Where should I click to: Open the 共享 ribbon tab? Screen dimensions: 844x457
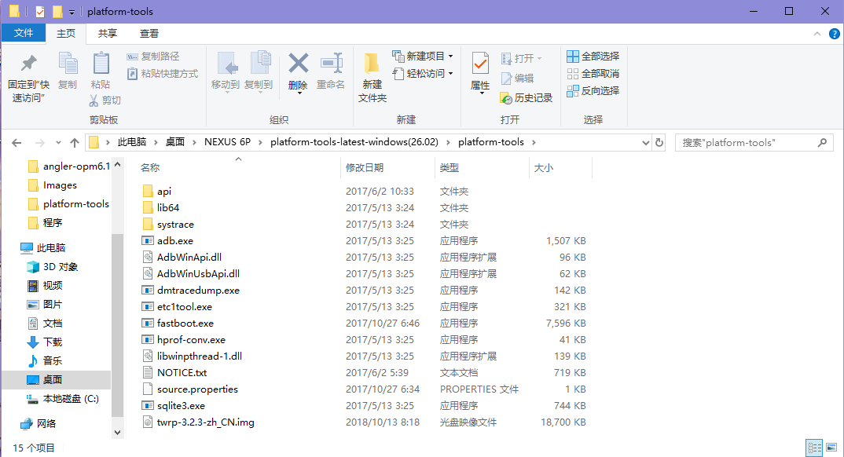point(108,34)
